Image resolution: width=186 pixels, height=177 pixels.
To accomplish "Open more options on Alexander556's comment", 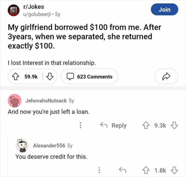I will pos(99,169).
